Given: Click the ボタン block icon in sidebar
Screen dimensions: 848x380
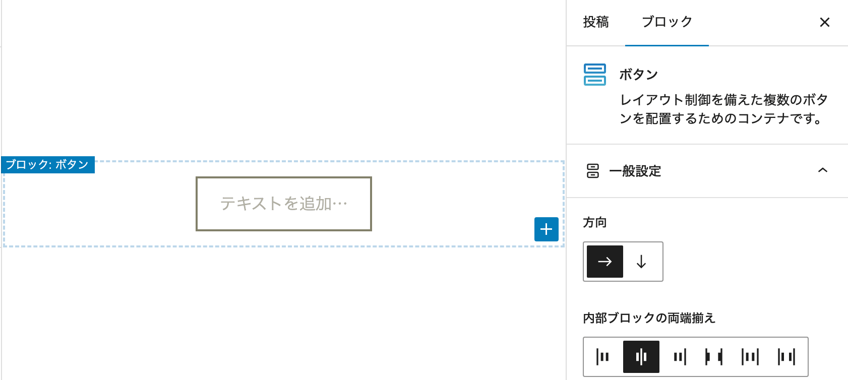Looking at the screenshot, I should click(595, 75).
